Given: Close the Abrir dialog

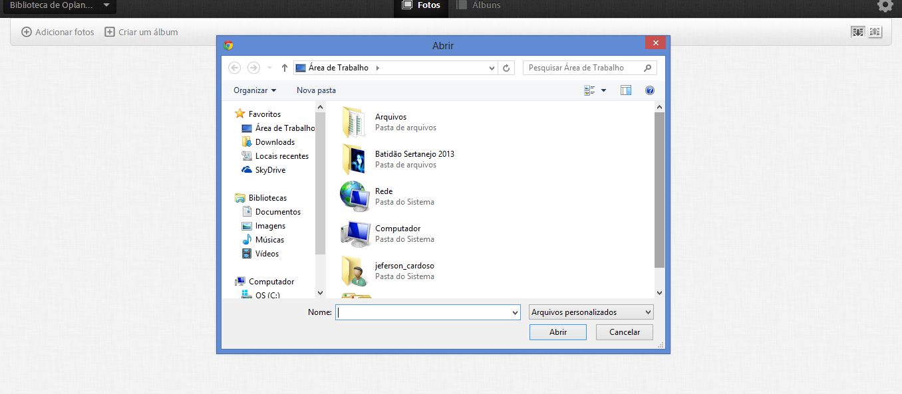Looking at the screenshot, I should [655, 43].
